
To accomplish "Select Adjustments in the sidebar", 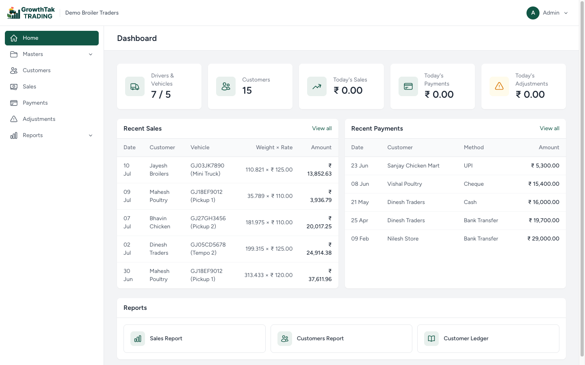I will [52, 119].
